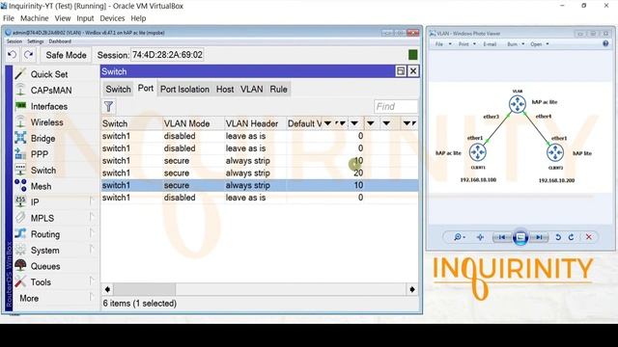Open the WinBox Dashboard menu
618x347 pixels.
click(60, 41)
